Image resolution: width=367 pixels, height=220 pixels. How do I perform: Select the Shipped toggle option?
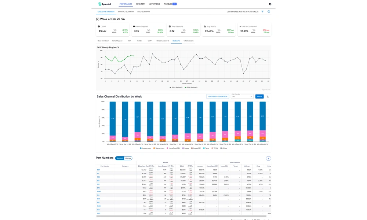120,158
